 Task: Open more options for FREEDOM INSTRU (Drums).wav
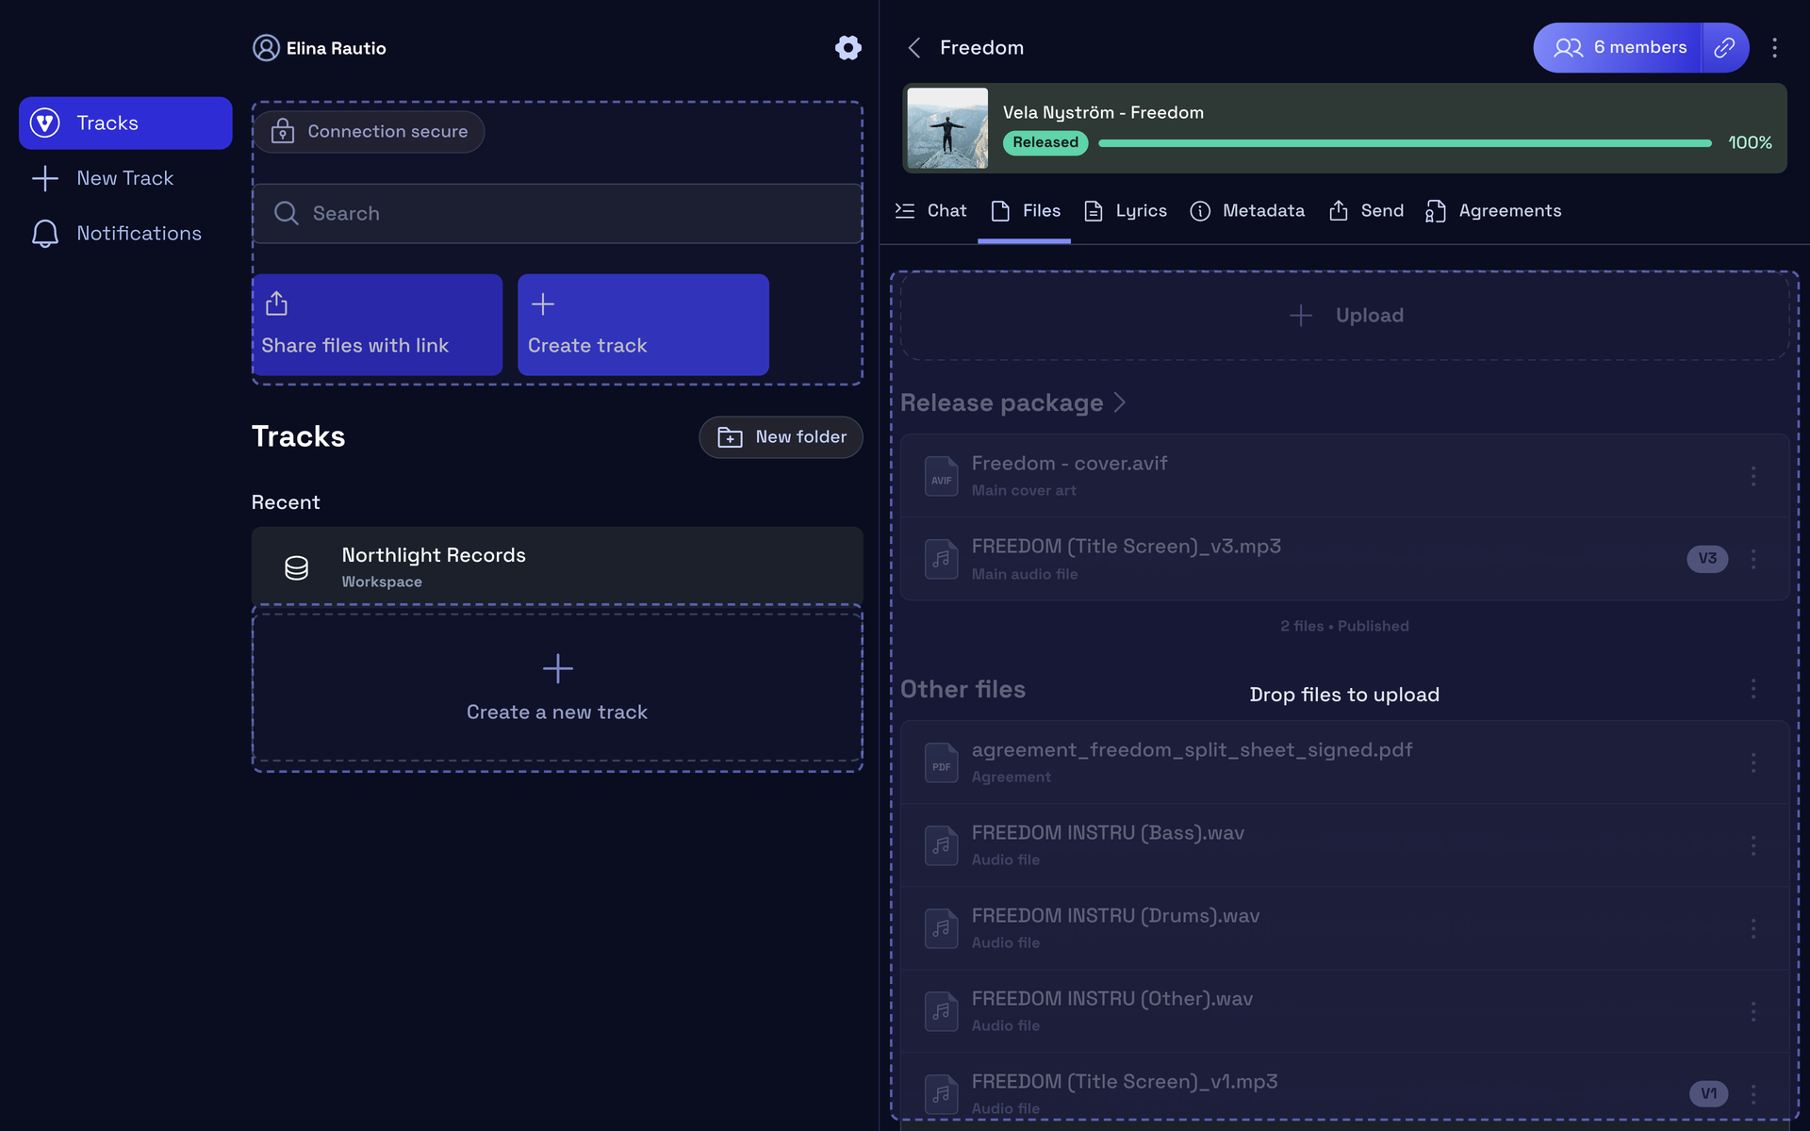point(1753,928)
